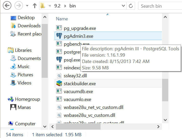This screenshot has height=138, width=182.
Task: Sort by the Name column header
Action: [x=62, y=19]
